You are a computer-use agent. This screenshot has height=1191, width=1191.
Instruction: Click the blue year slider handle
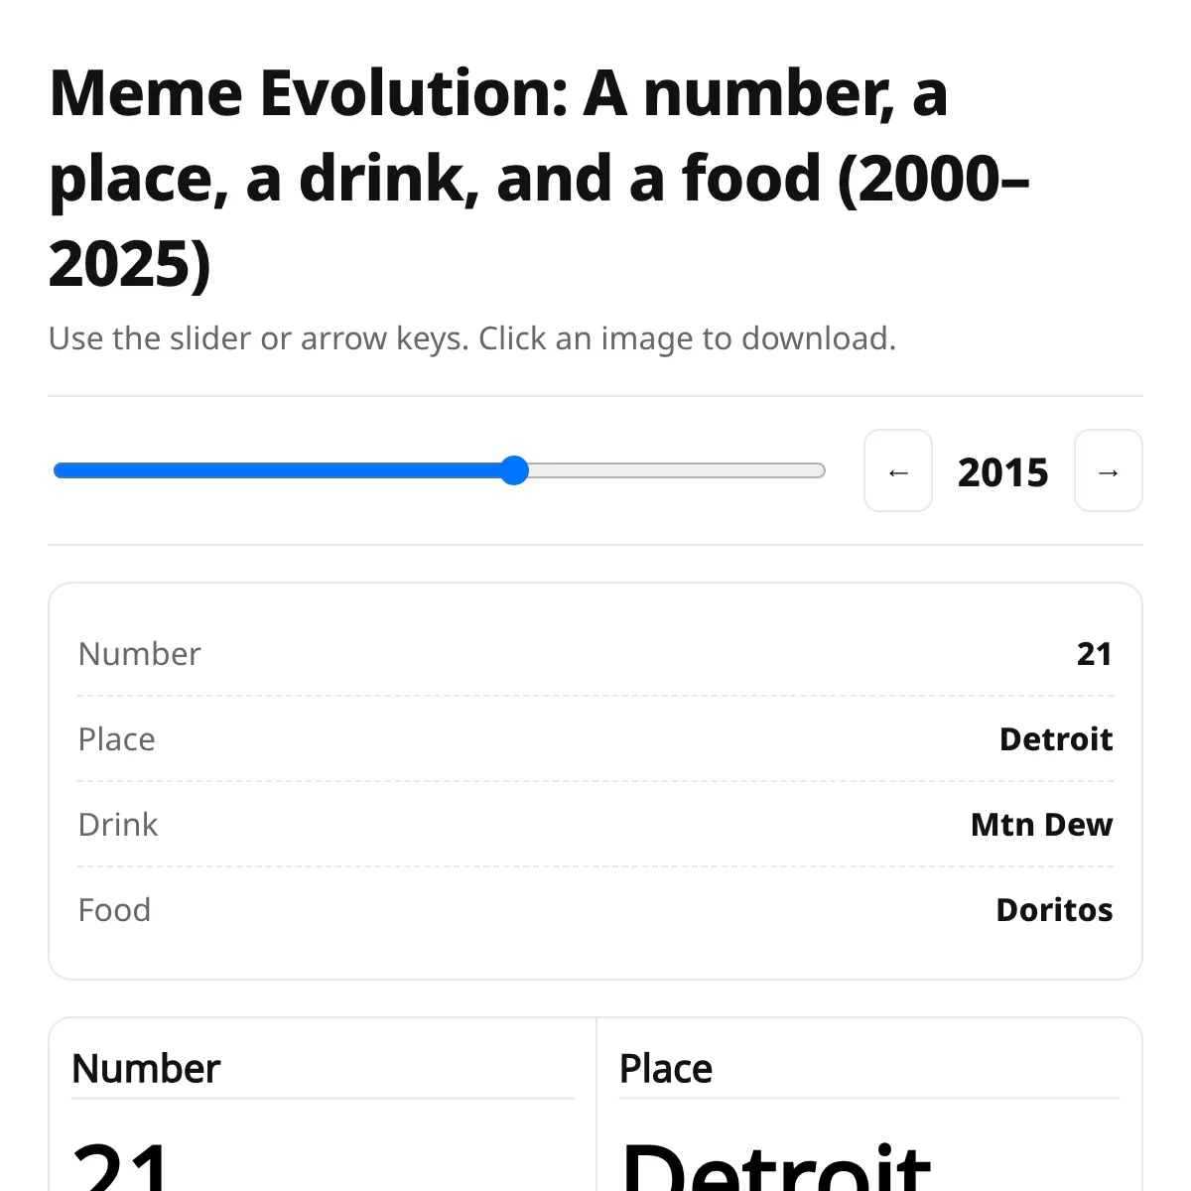coord(514,470)
